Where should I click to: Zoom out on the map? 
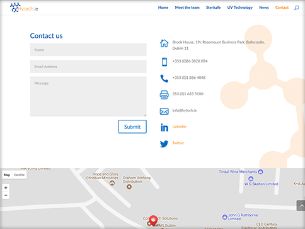6,196
